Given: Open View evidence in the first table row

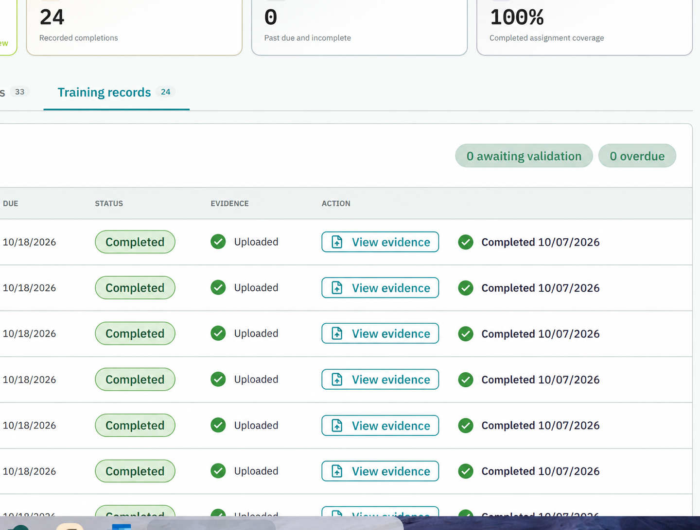Looking at the screenshot, I should point(380,242).
